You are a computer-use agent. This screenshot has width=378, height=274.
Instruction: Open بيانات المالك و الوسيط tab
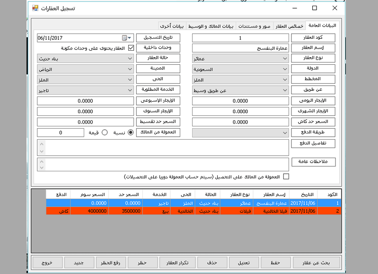[211, 27]
